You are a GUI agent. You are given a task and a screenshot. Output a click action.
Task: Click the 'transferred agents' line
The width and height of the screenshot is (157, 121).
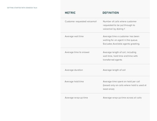[113, 60]
